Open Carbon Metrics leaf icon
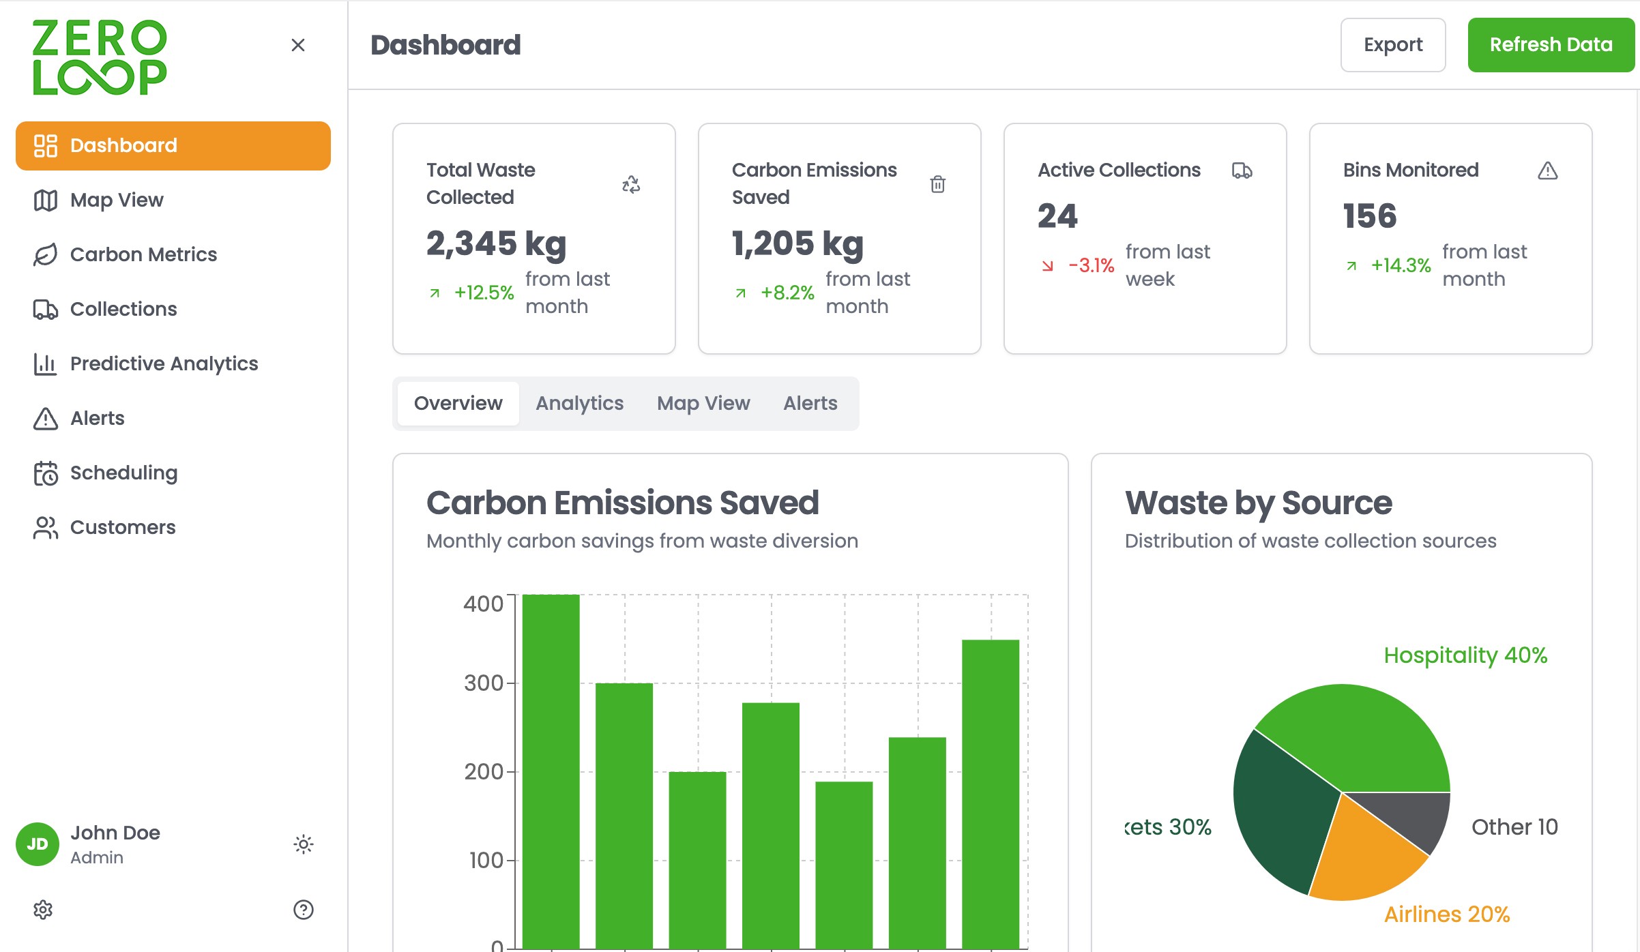This screenshot has width=1640, height=952. tap(46, 254)
